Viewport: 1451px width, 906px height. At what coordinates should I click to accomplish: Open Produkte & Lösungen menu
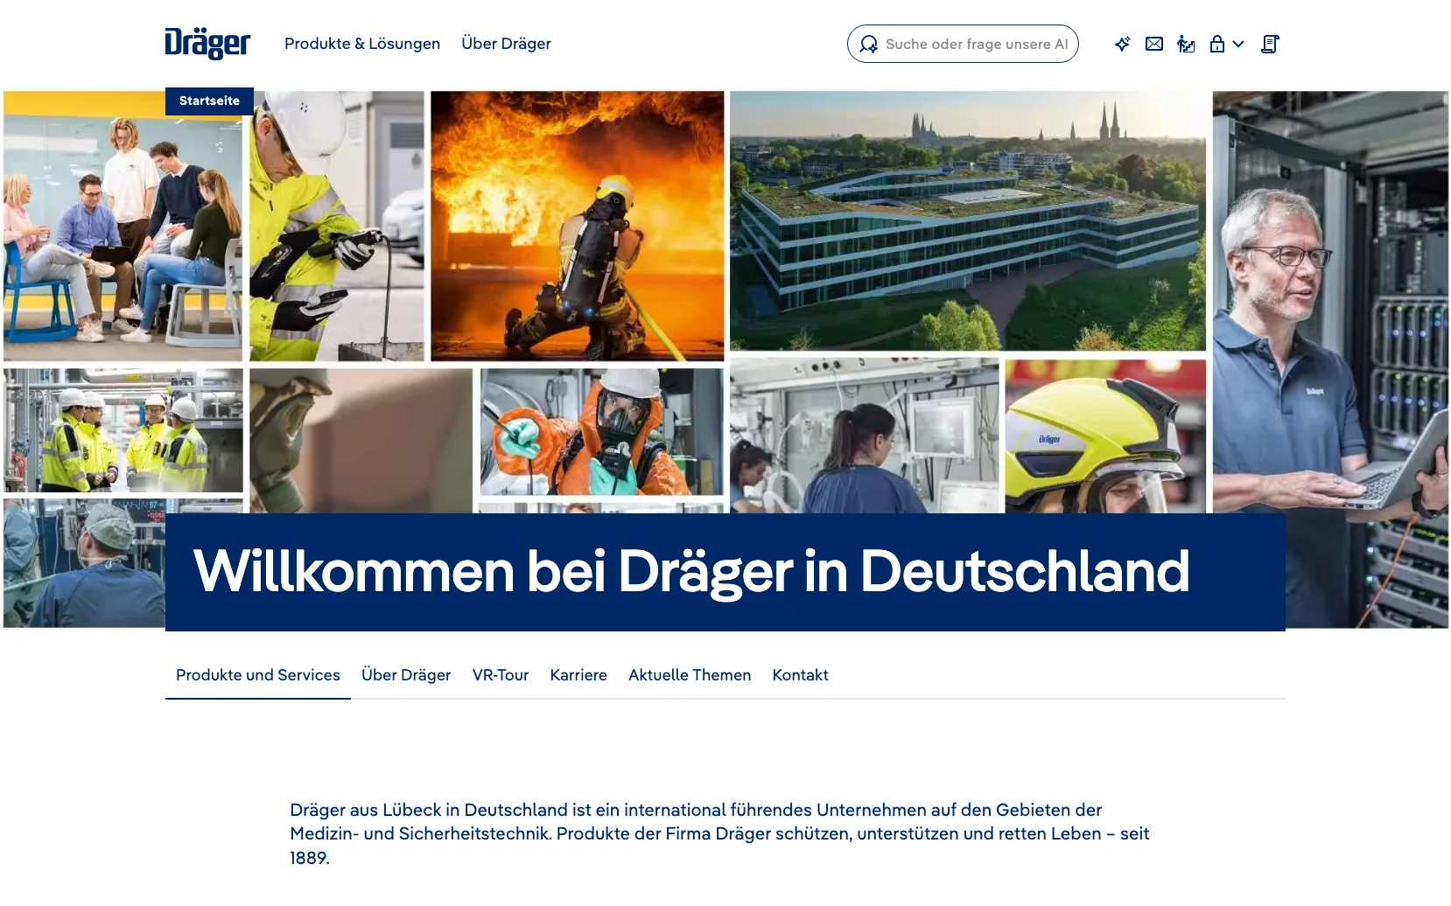362,44
